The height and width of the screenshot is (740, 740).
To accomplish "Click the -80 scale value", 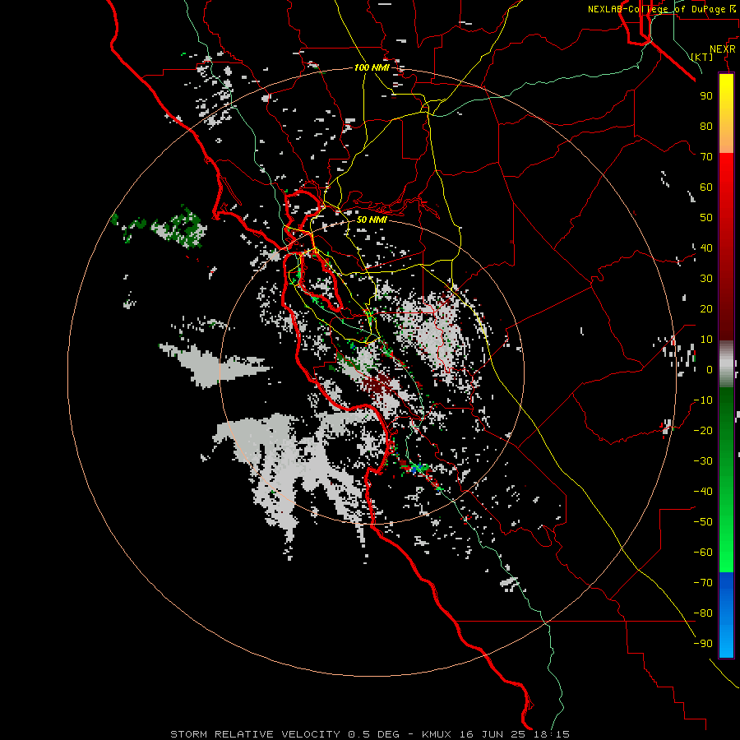I will (703, 613).
